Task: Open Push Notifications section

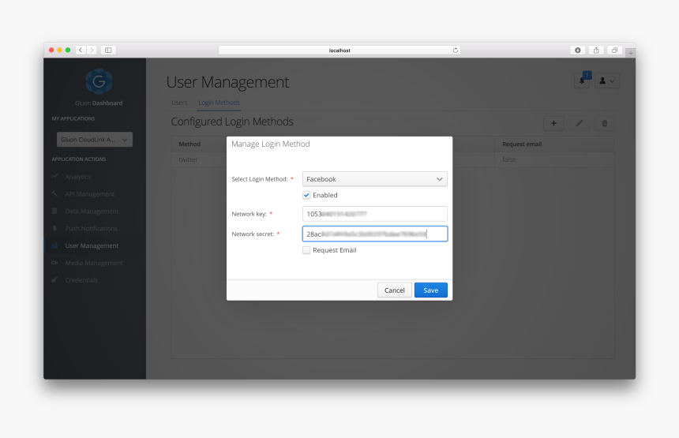Action: pos(91,229)
